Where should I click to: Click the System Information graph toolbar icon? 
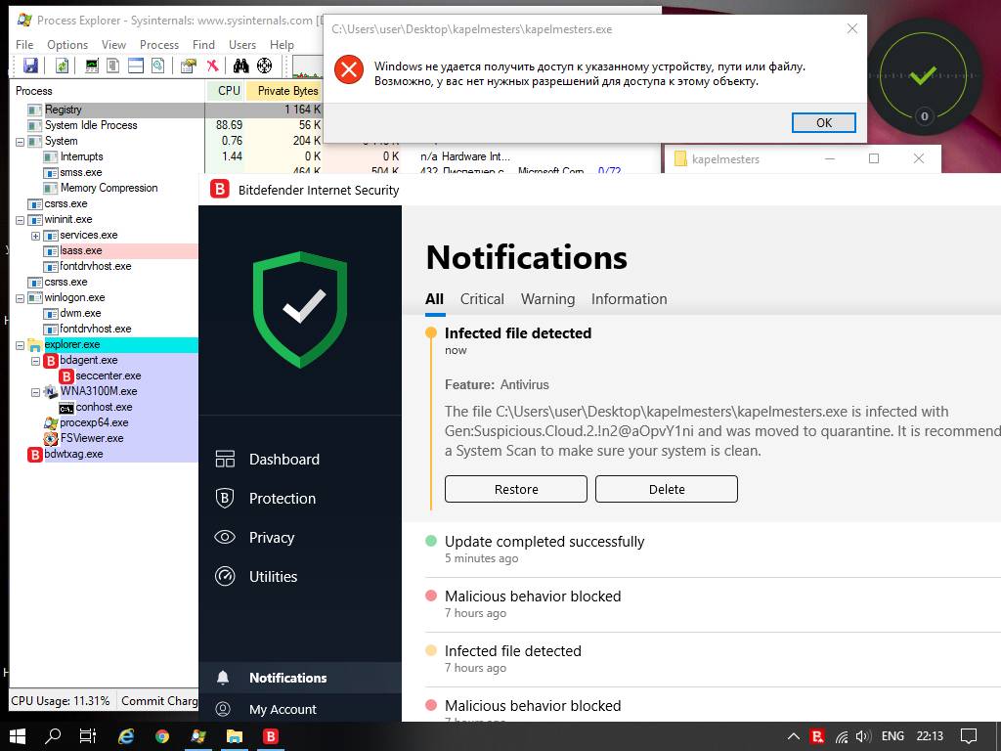coord(92,66)
